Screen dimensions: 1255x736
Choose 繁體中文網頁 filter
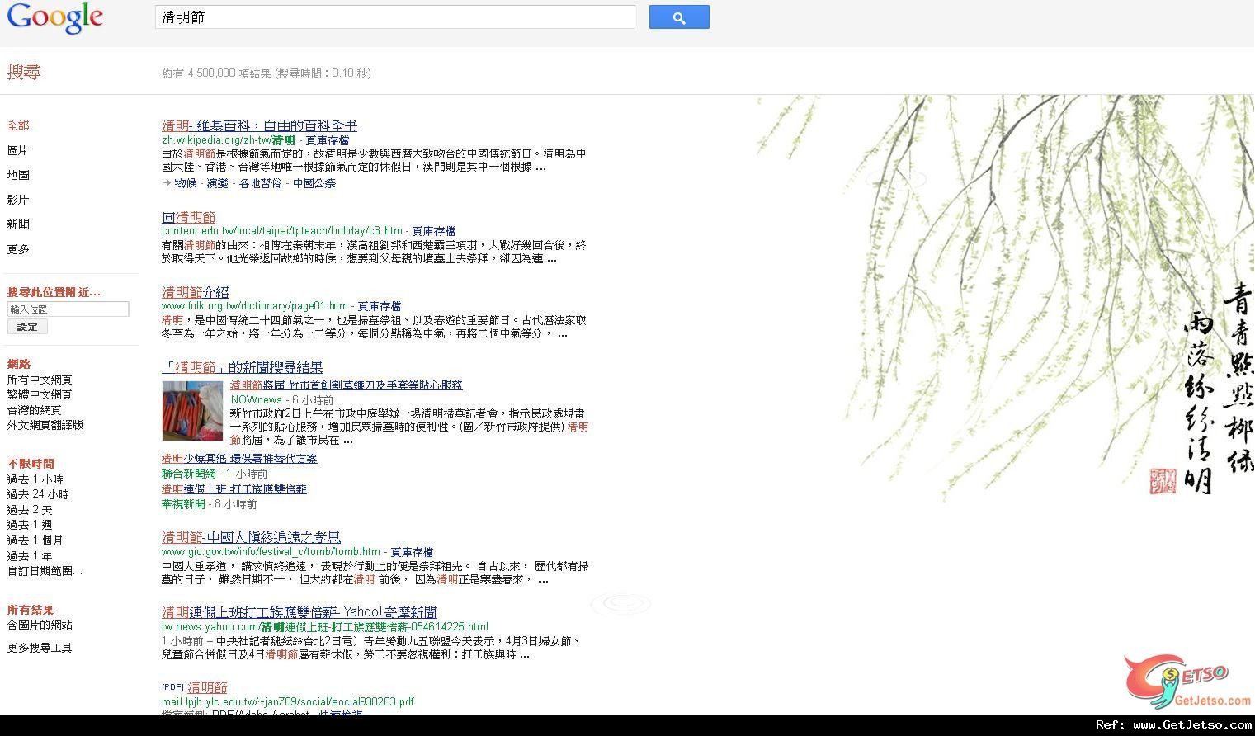point(40,394)
